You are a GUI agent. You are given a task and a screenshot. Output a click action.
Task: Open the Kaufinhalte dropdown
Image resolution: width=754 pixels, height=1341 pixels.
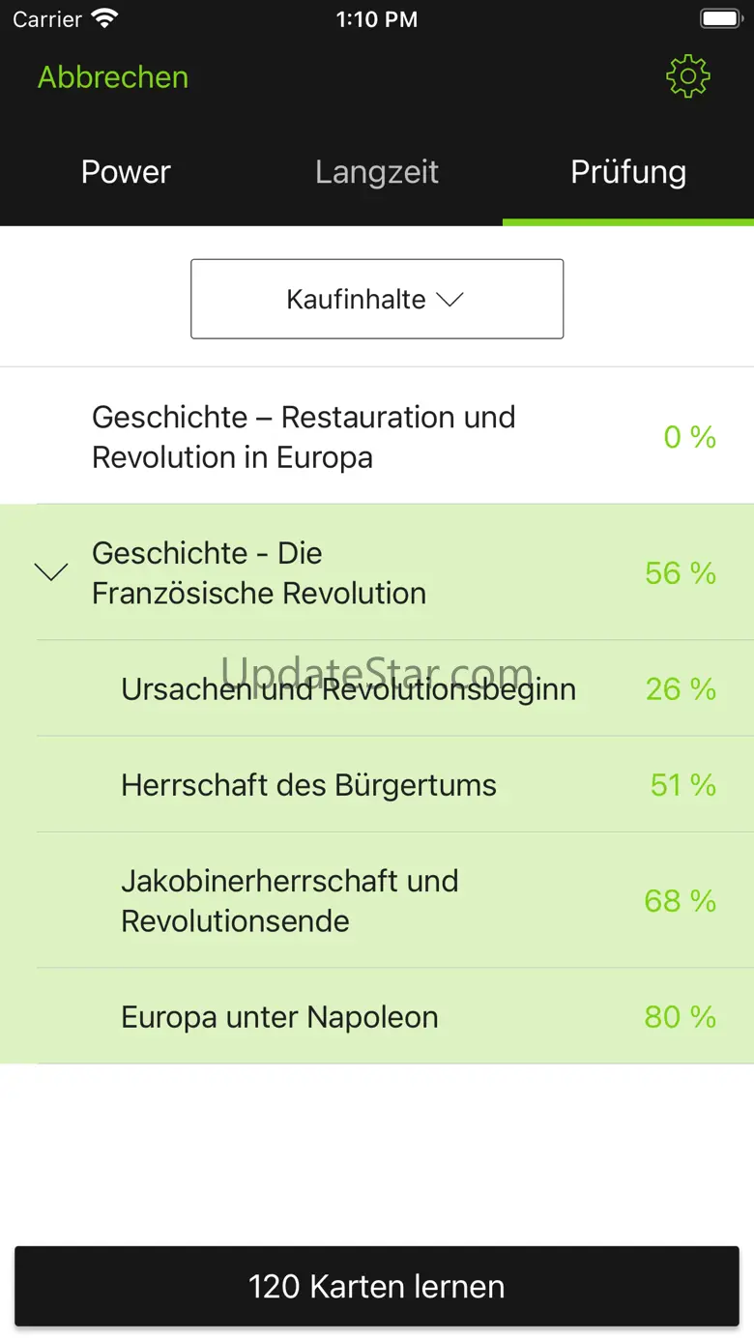(377, 299)
